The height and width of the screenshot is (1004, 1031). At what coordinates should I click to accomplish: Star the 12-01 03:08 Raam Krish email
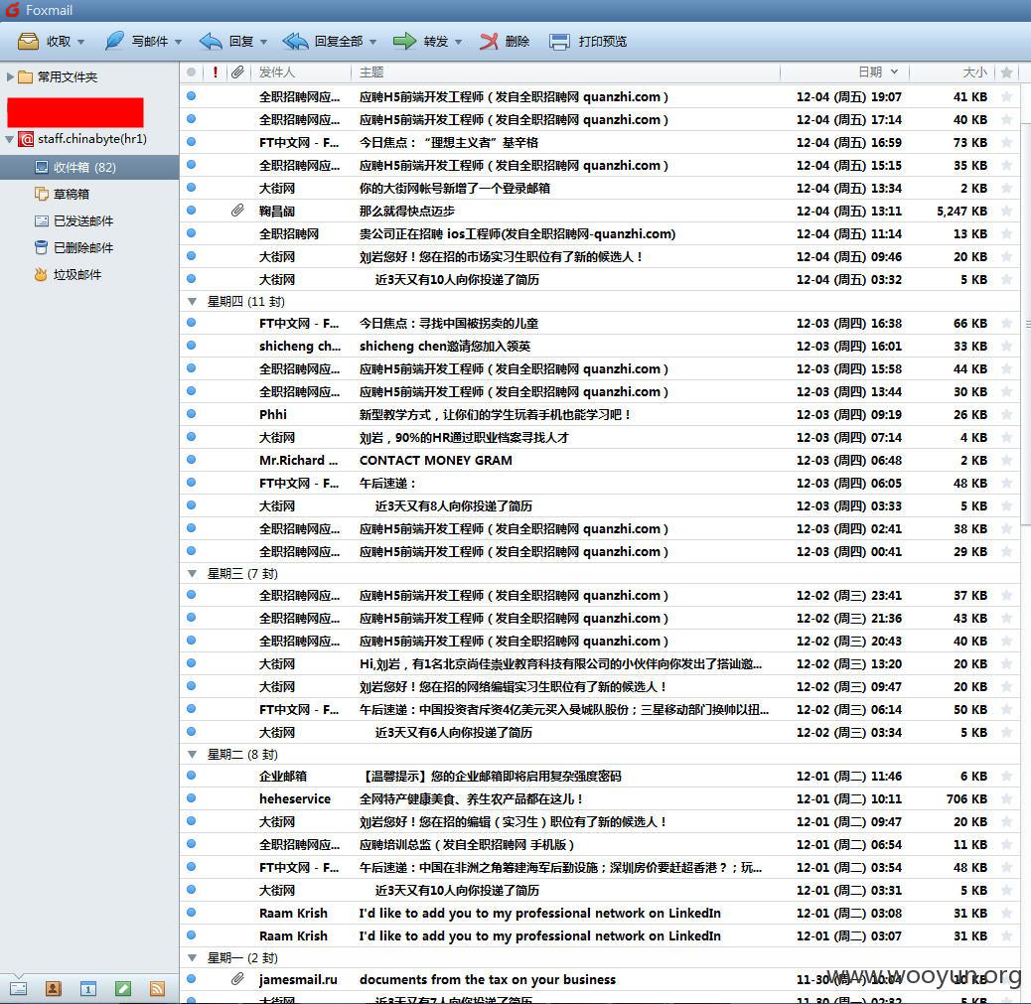pos(1006,913)
